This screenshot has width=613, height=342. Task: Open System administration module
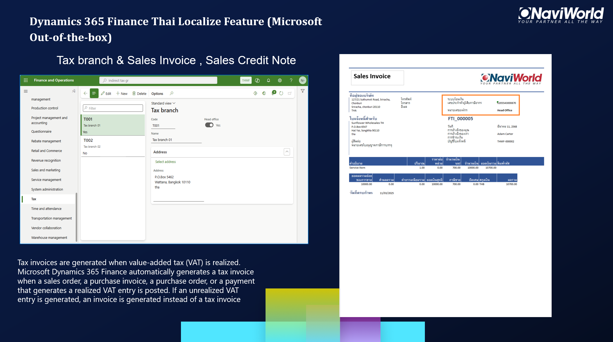[x=47, y=190]
